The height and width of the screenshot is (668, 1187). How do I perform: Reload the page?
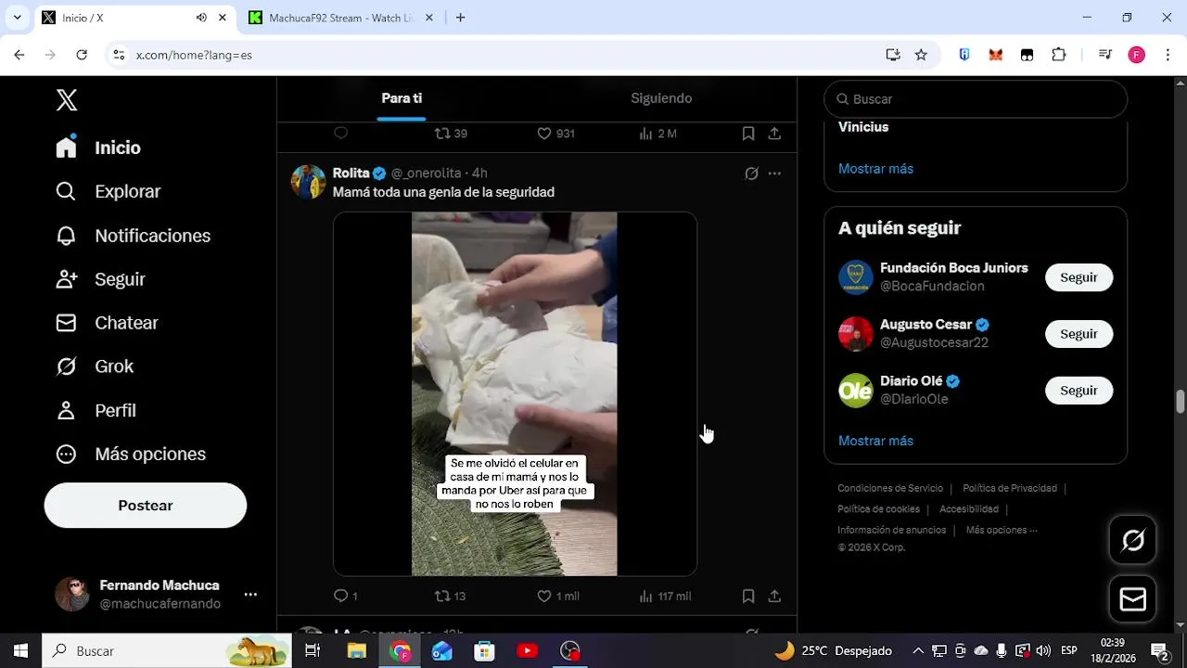pos(82,55)
